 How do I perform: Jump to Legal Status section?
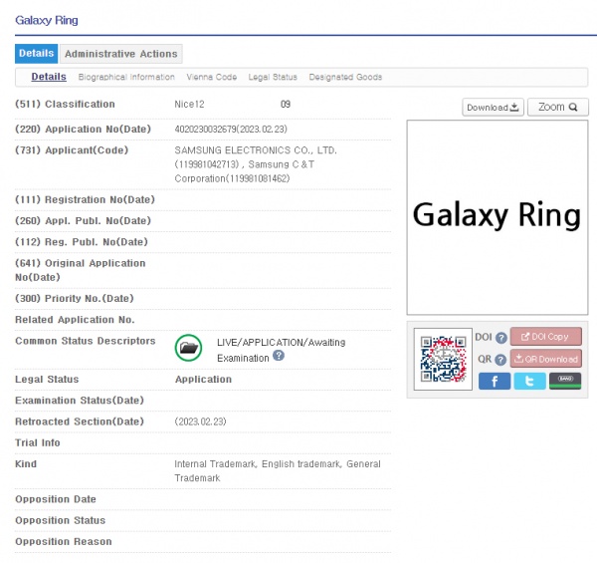pos(273,77)
